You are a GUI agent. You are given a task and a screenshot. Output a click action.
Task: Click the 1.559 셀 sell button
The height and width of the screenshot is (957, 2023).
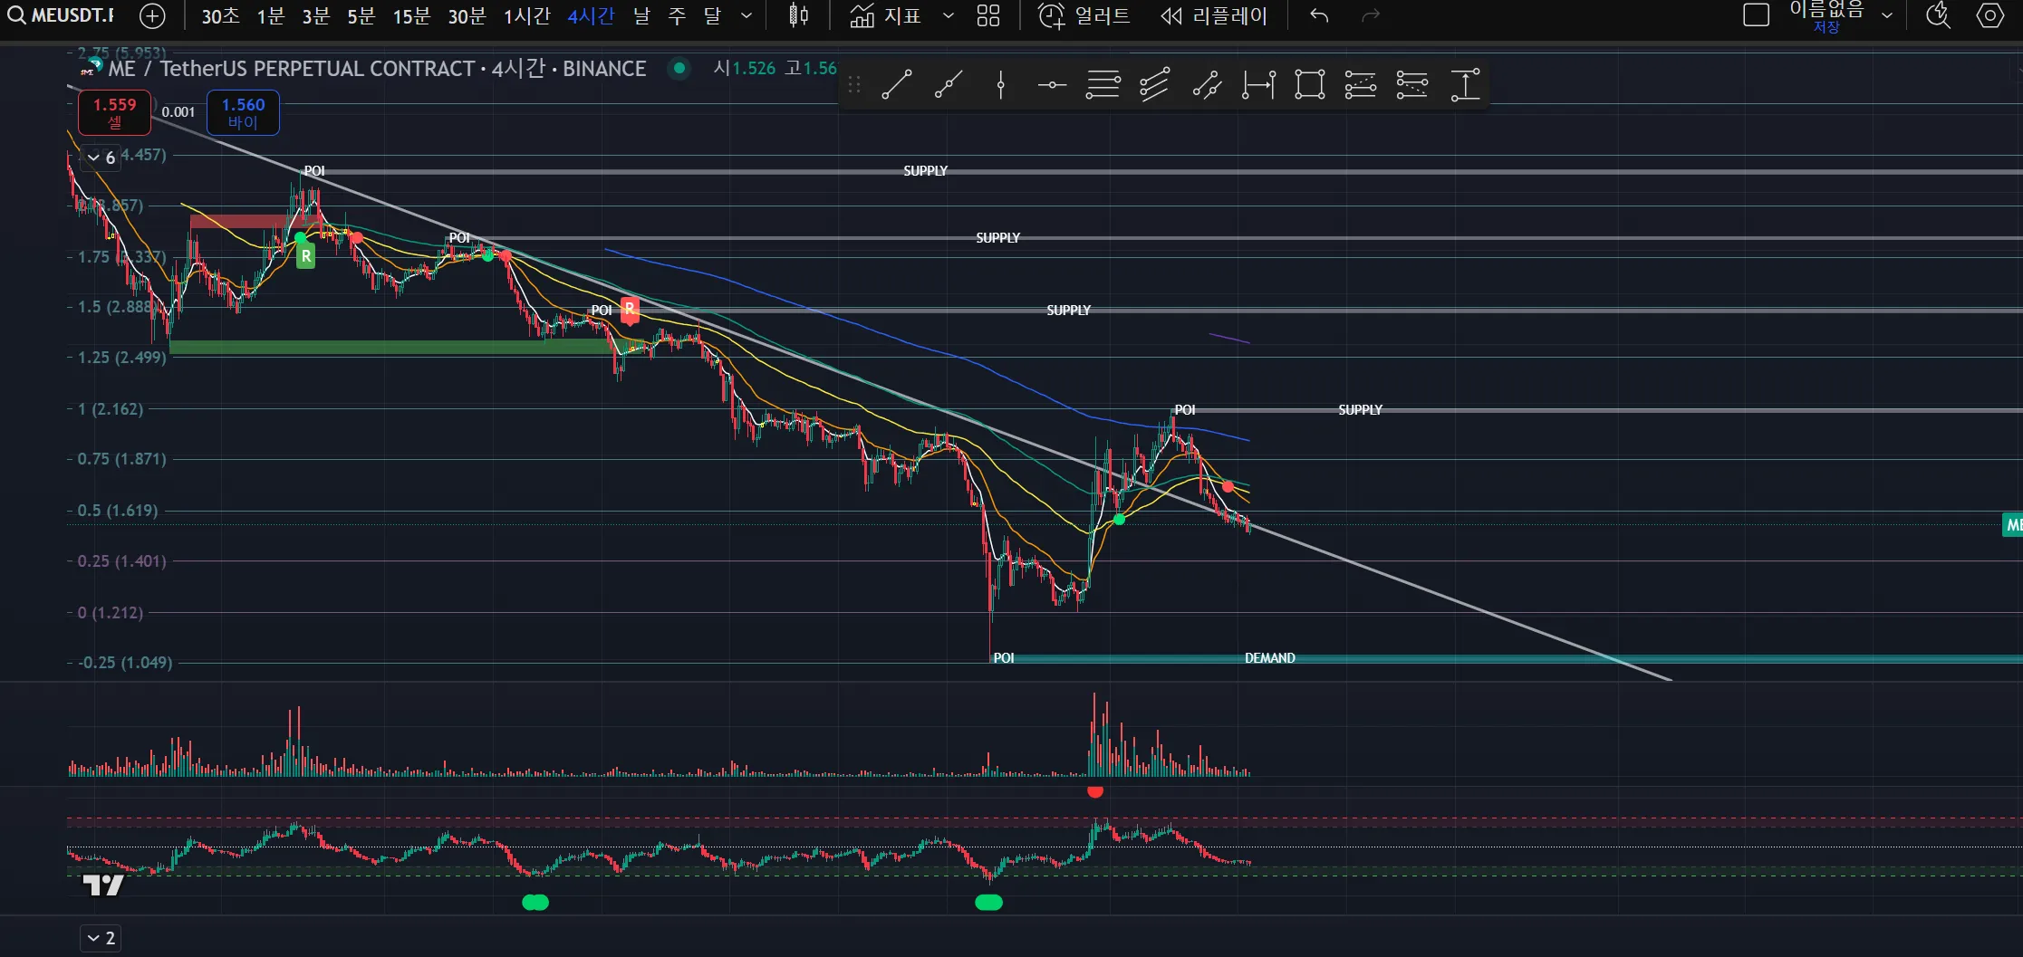pos(114,113)
